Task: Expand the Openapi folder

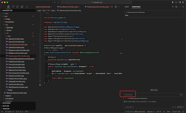Action: (x=18, y=28)
